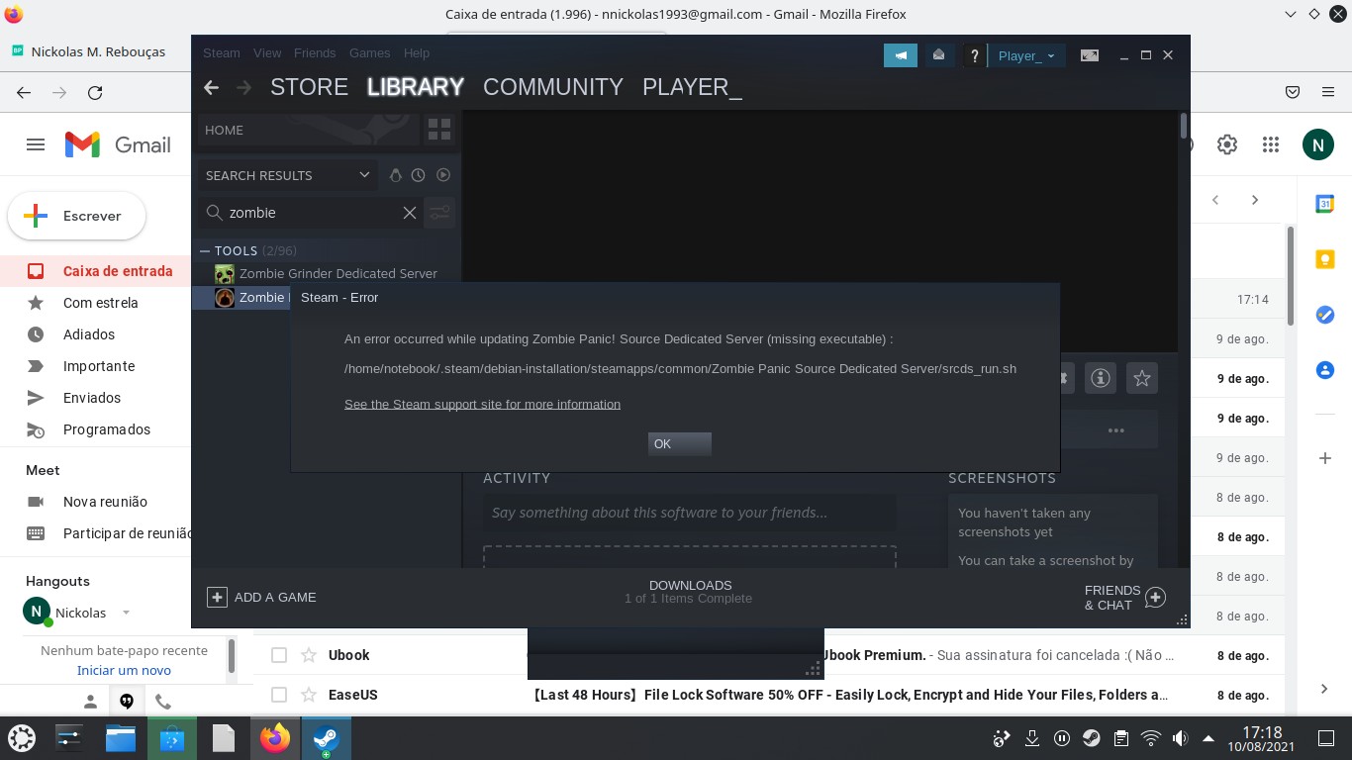The height and width of the screenshot is (760, 1352).
Task: Open the Gmail settings gear
Action: pos(1227,144)
